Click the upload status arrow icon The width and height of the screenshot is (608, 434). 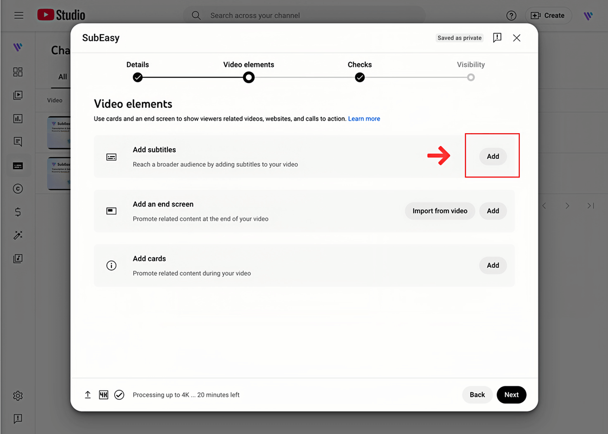click(x=88, y=395)
